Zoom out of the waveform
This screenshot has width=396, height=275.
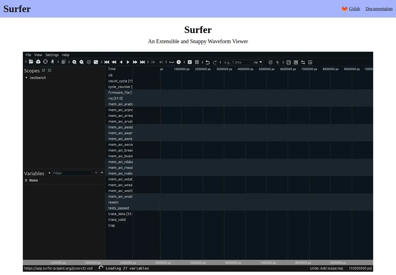pyautogui.click(x=82, y=62)
